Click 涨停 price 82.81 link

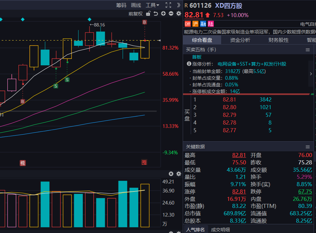pos(239,191)
